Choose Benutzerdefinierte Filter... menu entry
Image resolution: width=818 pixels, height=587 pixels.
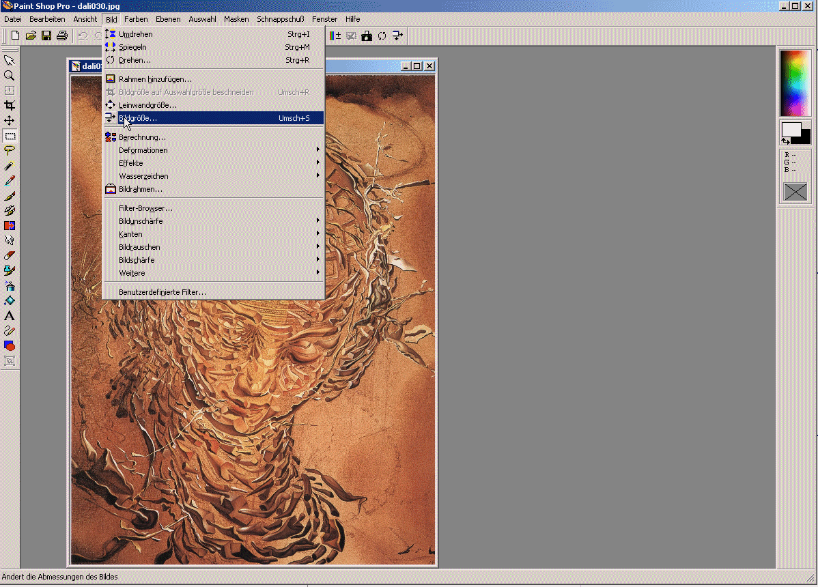coord(214,292)
